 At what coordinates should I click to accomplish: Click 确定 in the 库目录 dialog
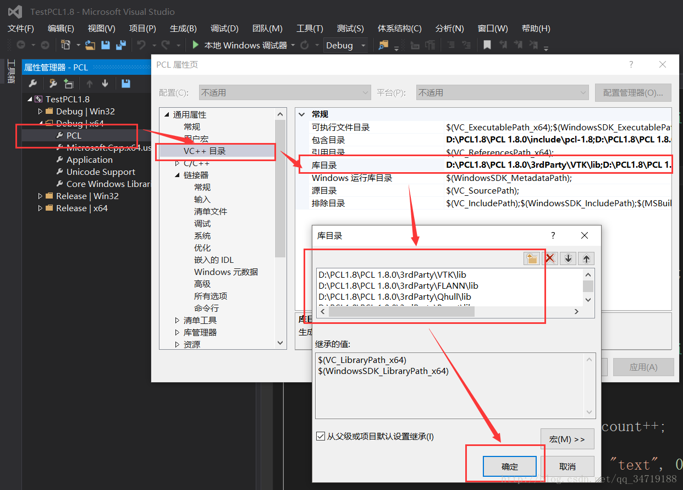click(x=510, y=466)
